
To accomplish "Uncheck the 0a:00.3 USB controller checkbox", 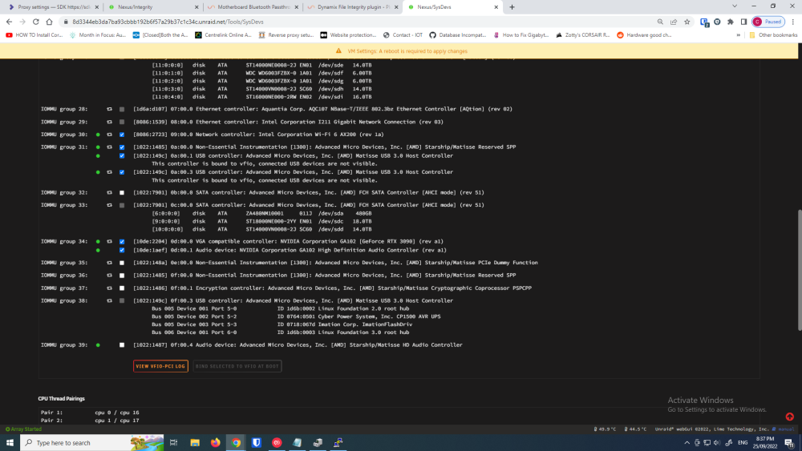I will tap(122, 172).
